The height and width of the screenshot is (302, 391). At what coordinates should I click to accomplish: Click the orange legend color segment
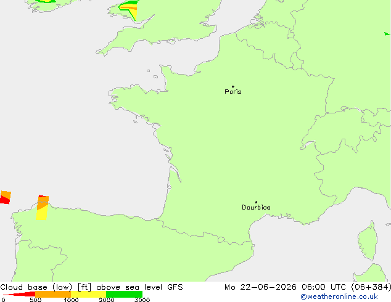point(53,294)
